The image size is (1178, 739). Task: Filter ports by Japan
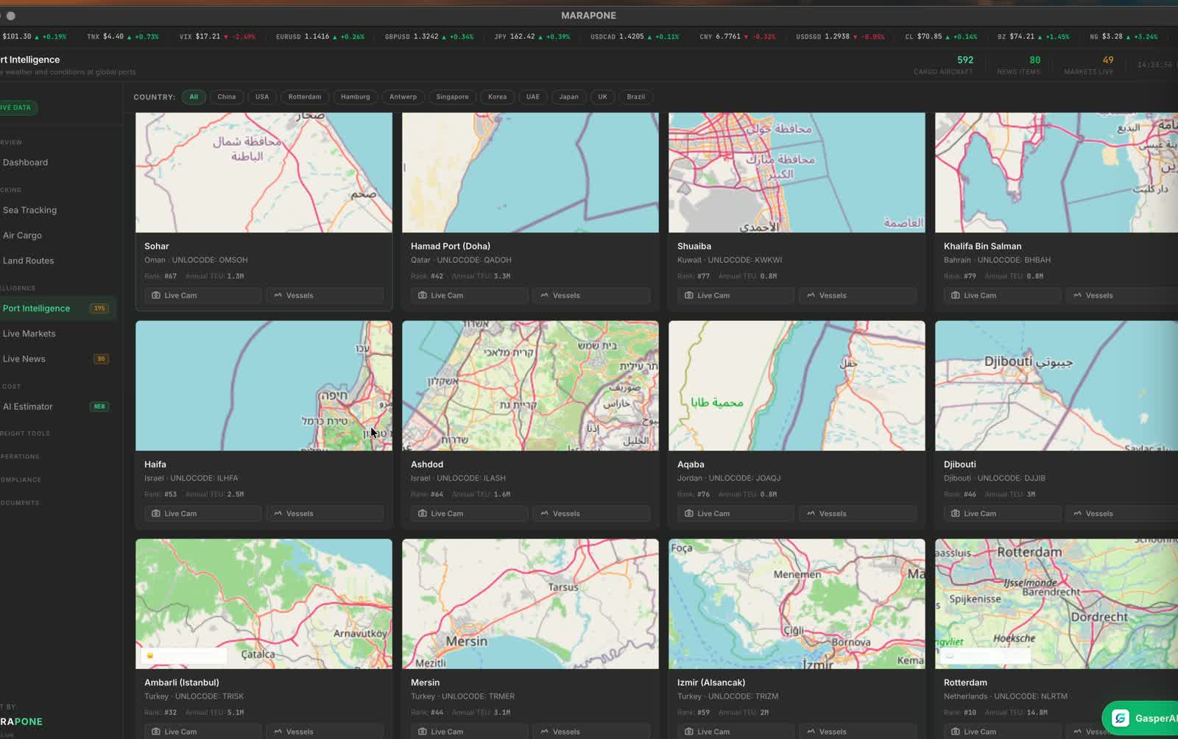pos(568,96)
